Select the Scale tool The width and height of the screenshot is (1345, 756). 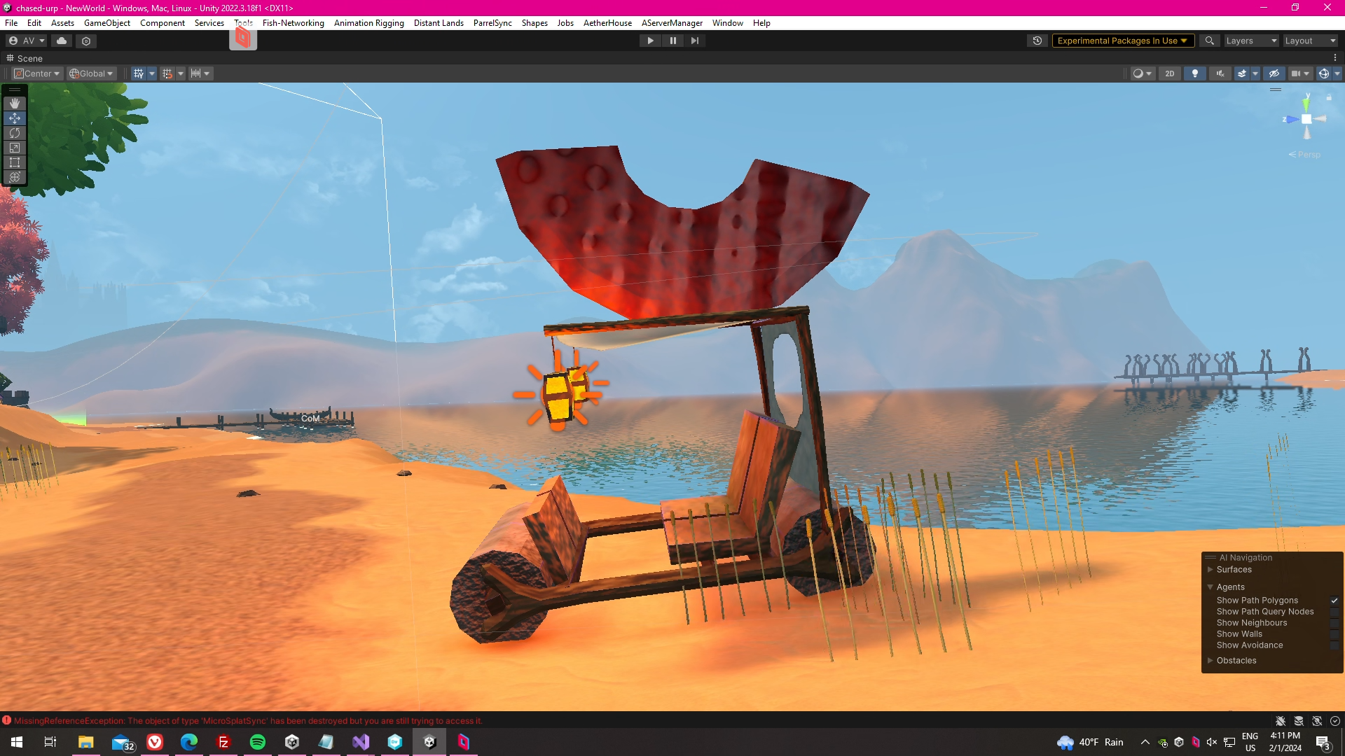15,148
